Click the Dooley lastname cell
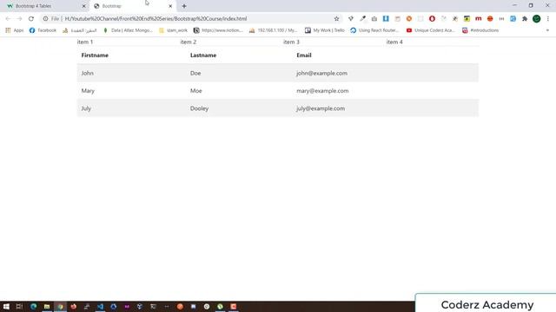556x312 pixels. point(199,108)
